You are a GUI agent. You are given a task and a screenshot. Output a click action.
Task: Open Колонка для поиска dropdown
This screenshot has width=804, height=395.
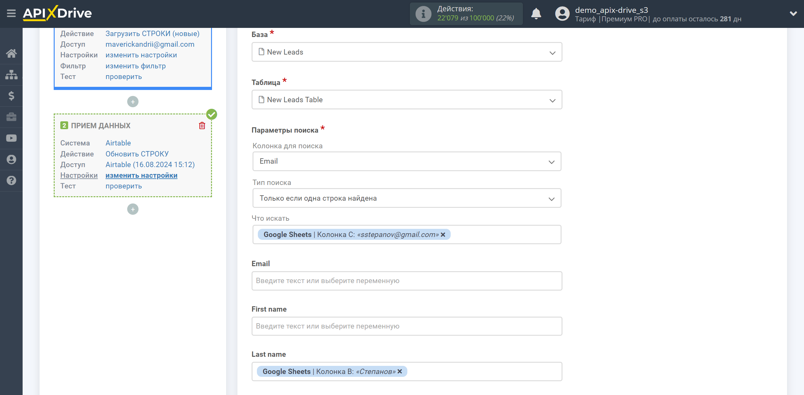(x=407, y=161)
